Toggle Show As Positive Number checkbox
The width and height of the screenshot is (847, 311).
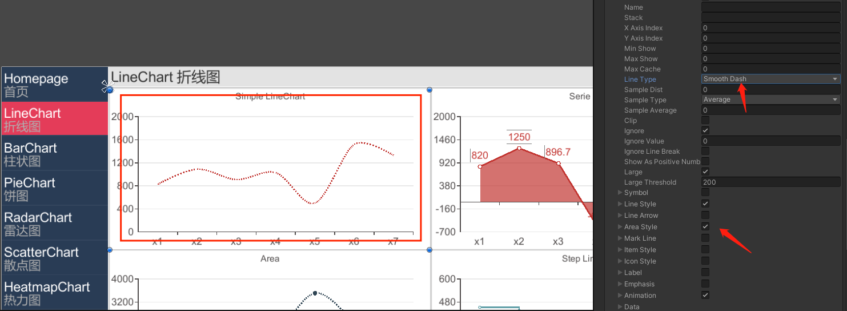click(x=705, y=161)
